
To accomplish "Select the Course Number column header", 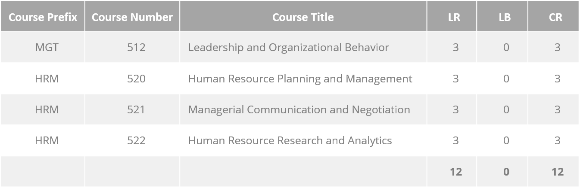I will pos(132,17).
